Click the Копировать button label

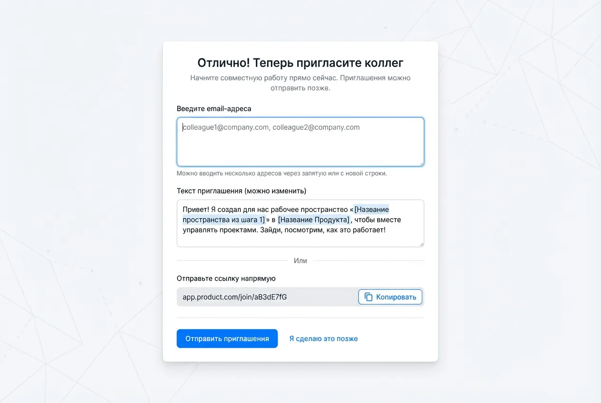[396, 297]
